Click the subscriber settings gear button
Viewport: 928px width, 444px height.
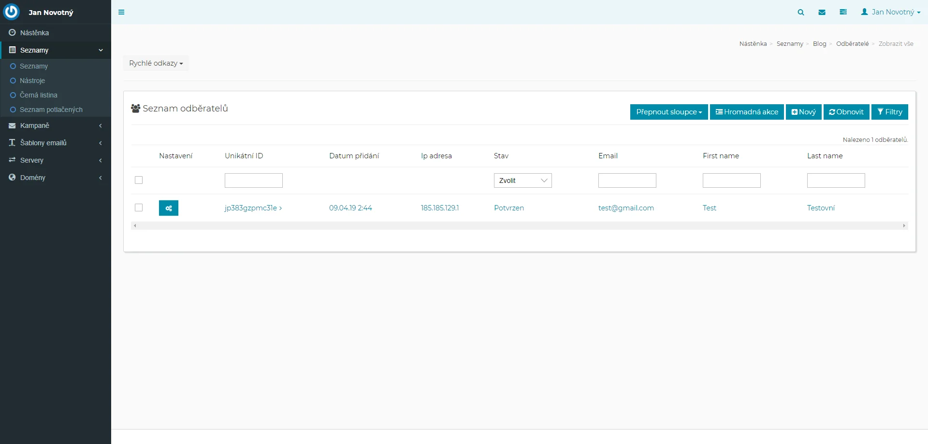pyautogui.click(x=168, y=208)
